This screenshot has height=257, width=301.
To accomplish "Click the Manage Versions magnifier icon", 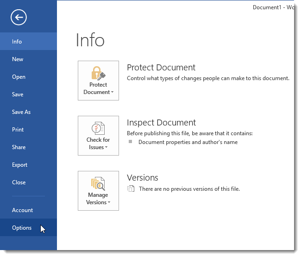I will [98, 183].
